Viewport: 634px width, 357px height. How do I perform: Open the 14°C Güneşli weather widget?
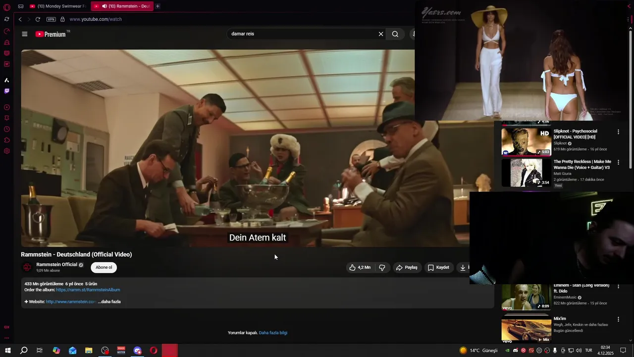click(x=478, y=351)
